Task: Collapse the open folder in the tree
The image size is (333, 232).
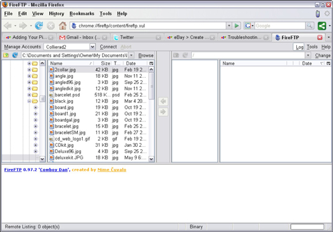Action: point(29,101)
